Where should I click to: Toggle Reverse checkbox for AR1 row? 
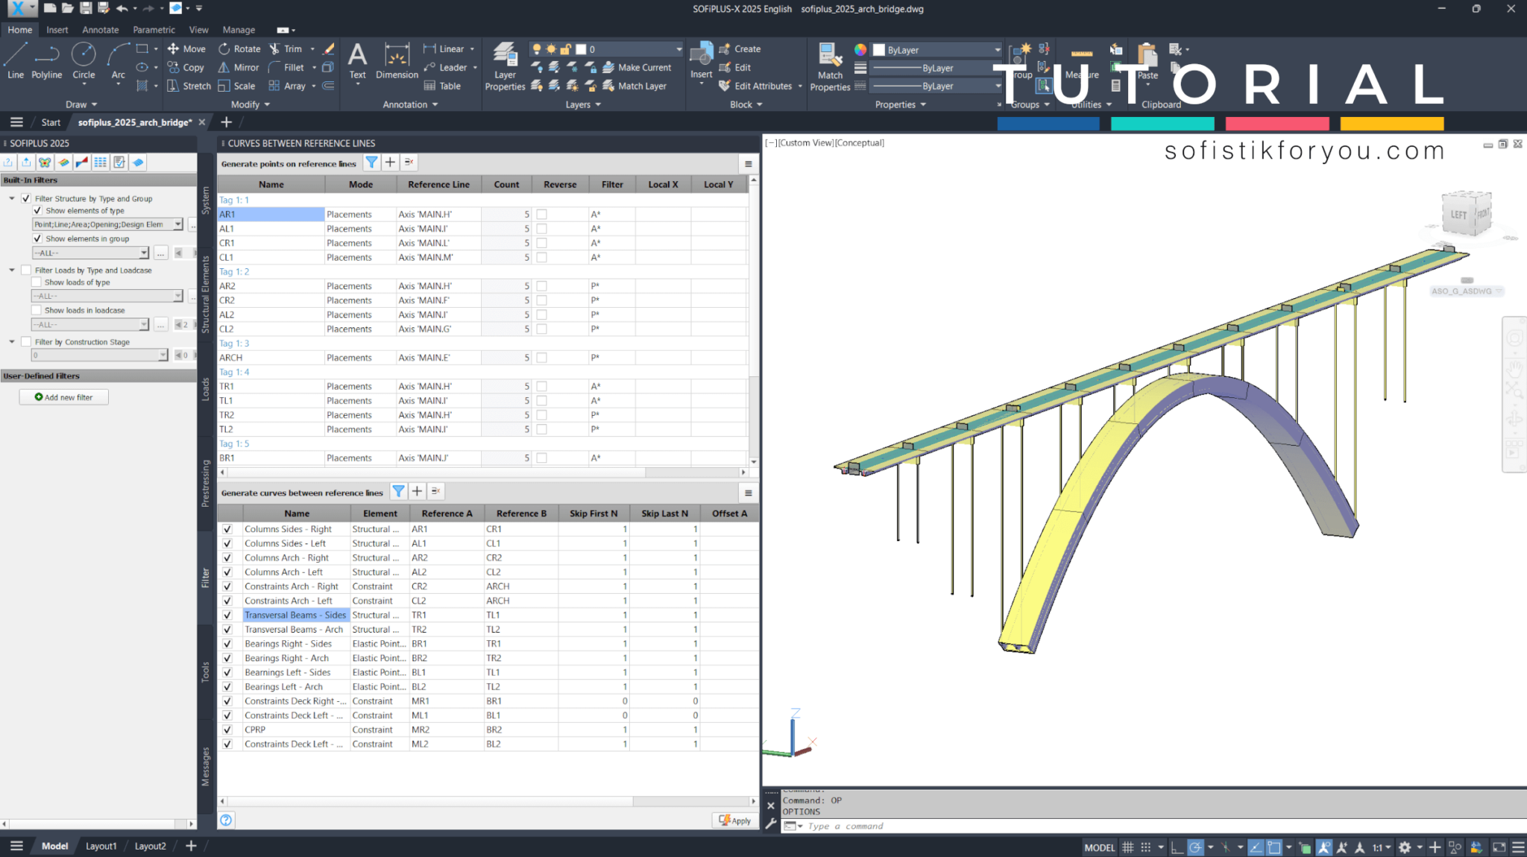[x=542, y=215]
